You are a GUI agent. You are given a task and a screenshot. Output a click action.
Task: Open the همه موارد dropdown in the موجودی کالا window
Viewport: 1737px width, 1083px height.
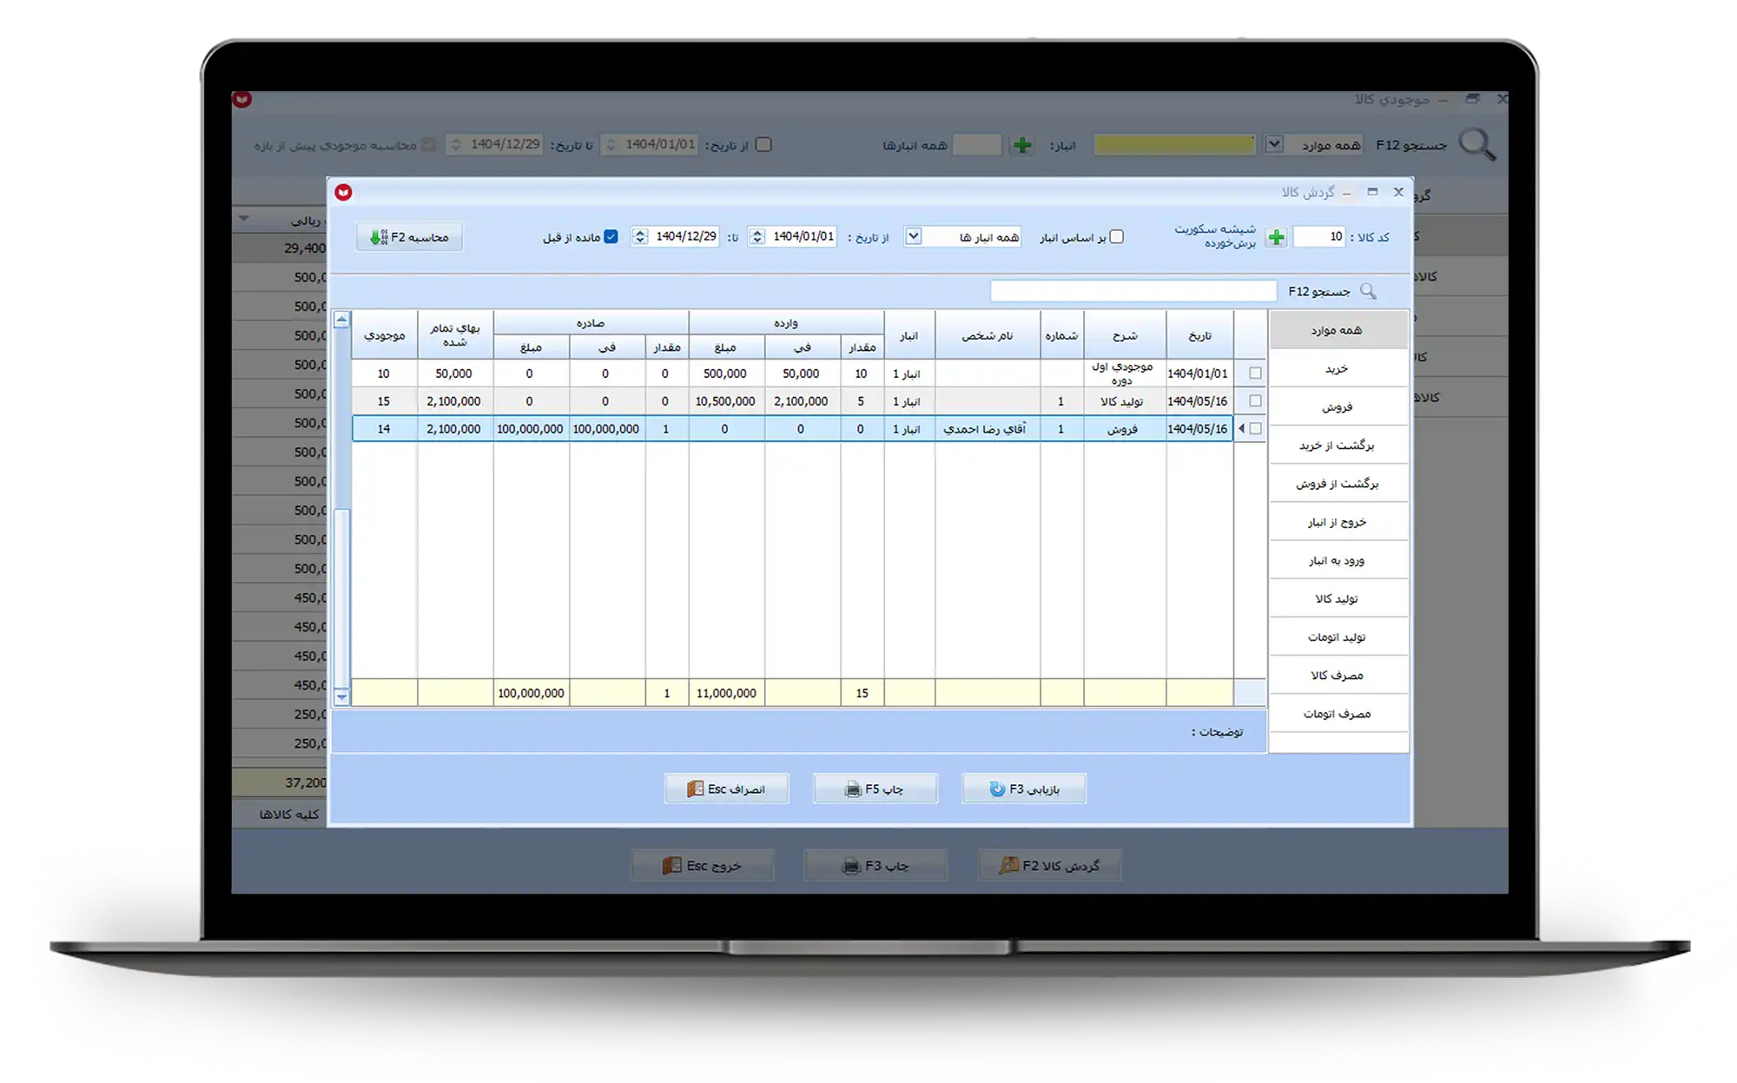click(x=1274, y=144)
